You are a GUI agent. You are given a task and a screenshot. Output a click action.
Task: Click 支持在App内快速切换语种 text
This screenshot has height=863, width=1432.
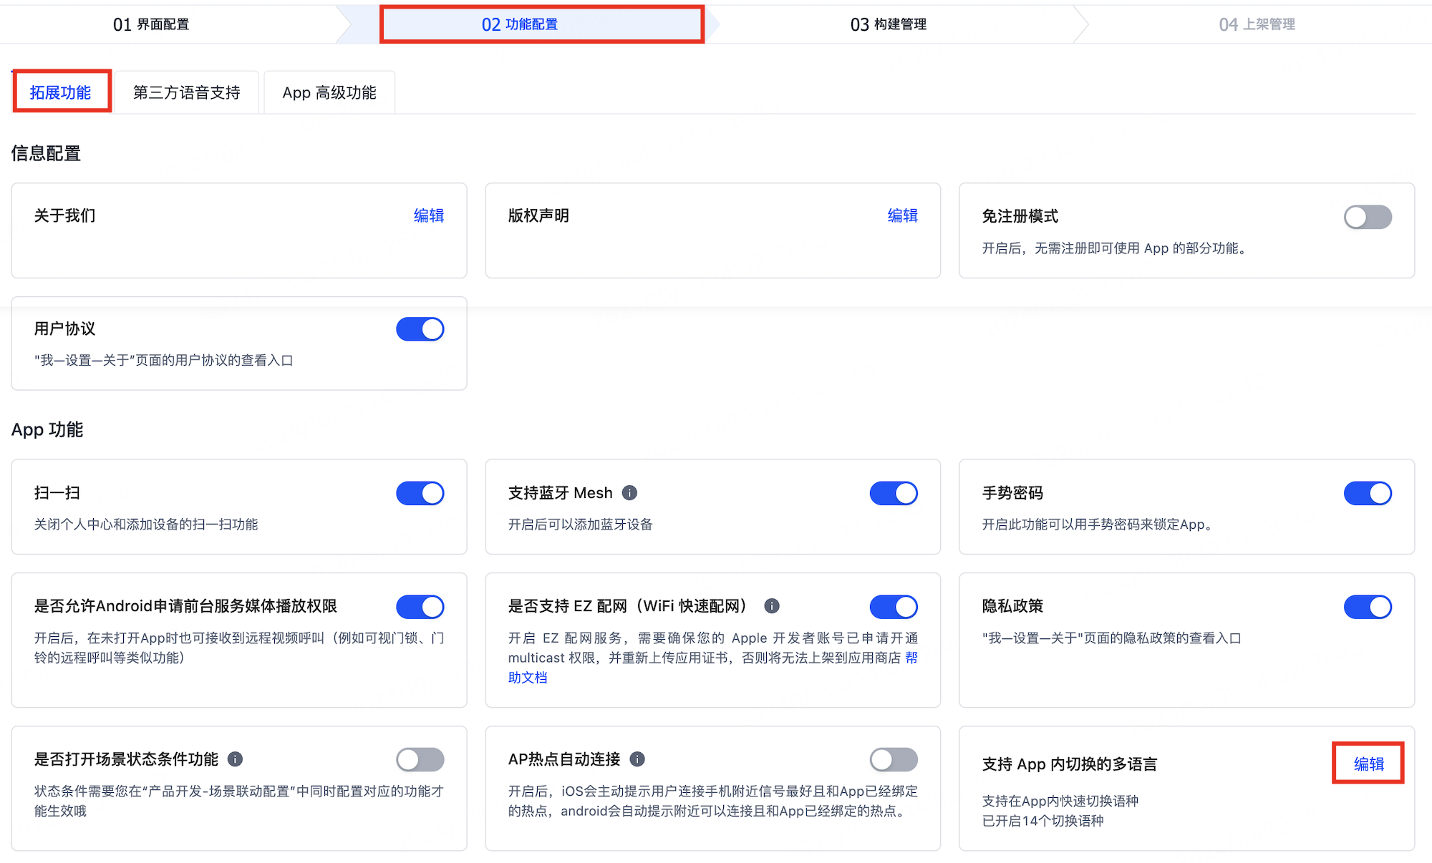click(x=1060, y=801)
